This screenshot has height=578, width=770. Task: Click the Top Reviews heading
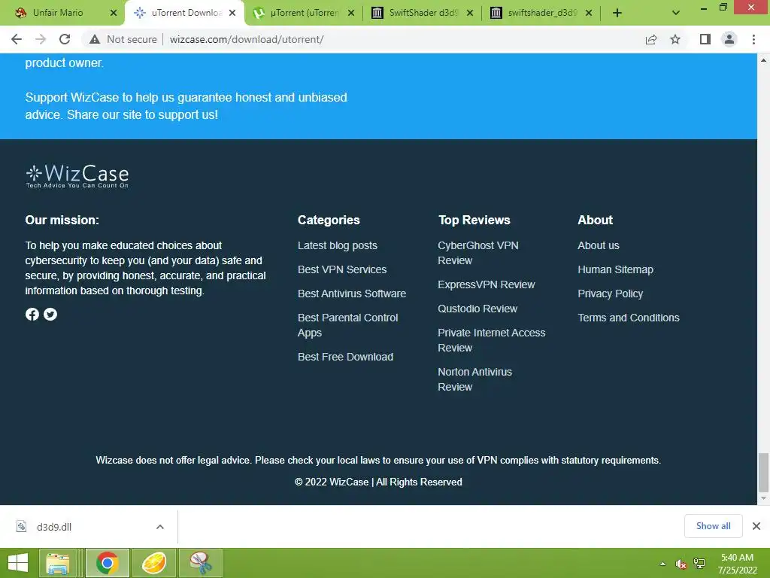tap(474, 220)
